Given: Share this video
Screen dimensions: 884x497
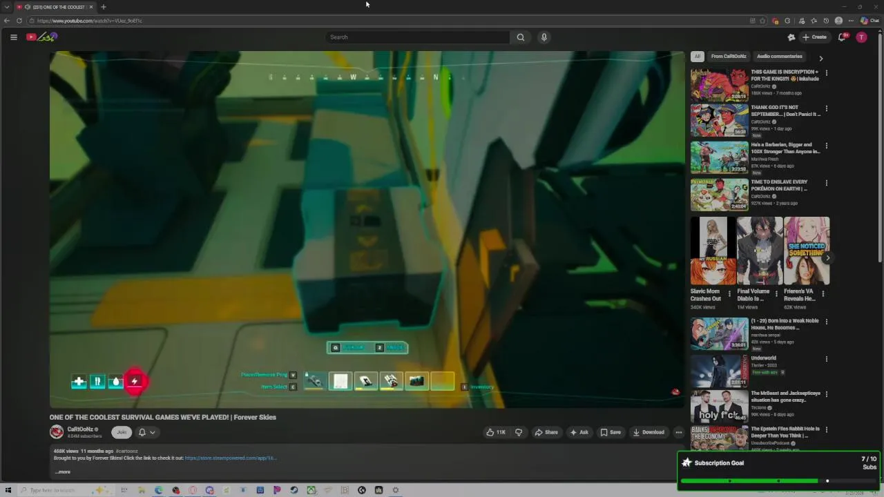Looking at the screenshot, I should pyautogui.click(x=546, y=432).
